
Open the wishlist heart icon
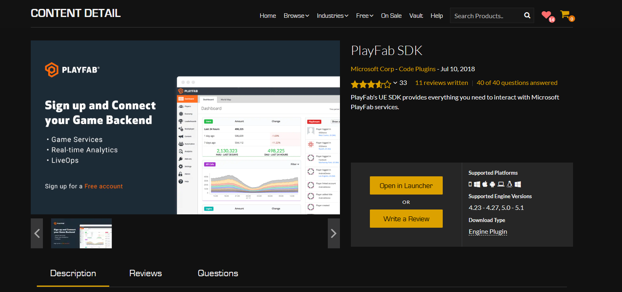(546, 15)
